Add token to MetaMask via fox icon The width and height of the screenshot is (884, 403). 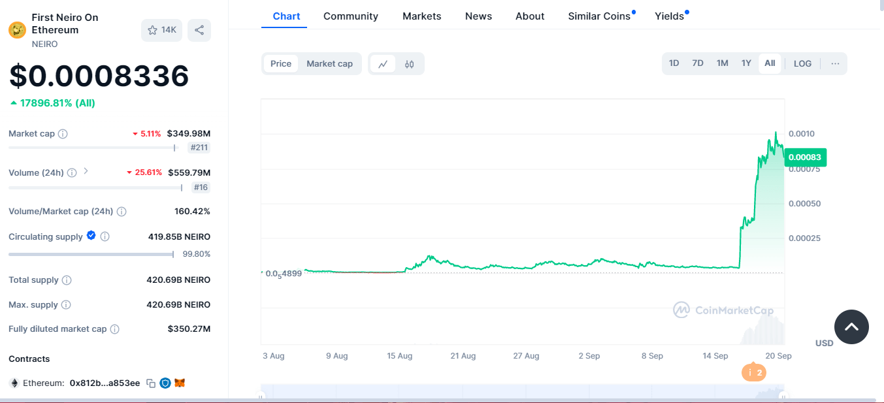coord(180,383)
